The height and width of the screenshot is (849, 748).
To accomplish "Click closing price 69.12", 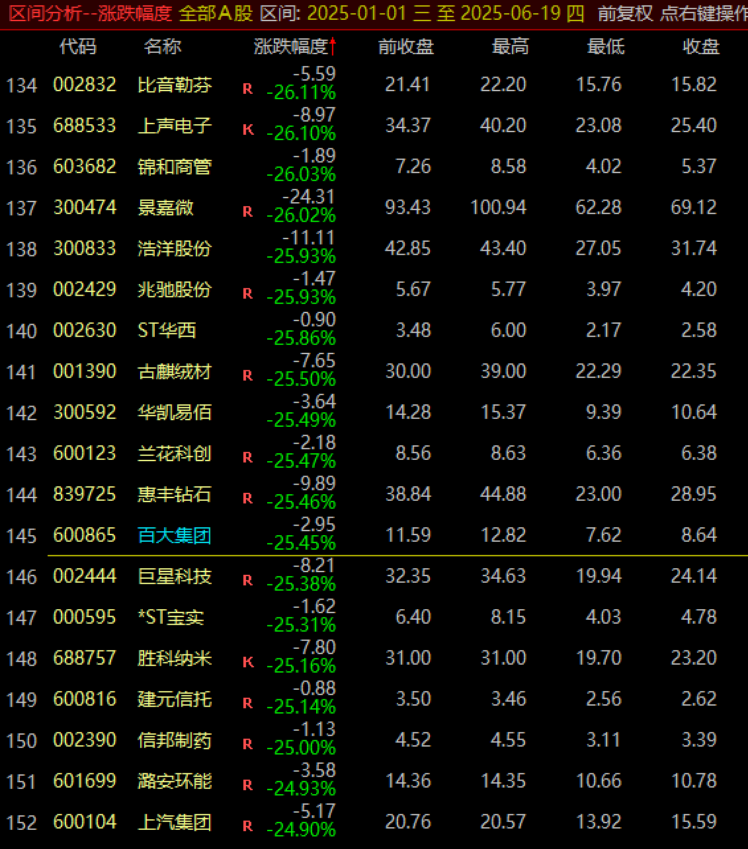I will point(694,207).
